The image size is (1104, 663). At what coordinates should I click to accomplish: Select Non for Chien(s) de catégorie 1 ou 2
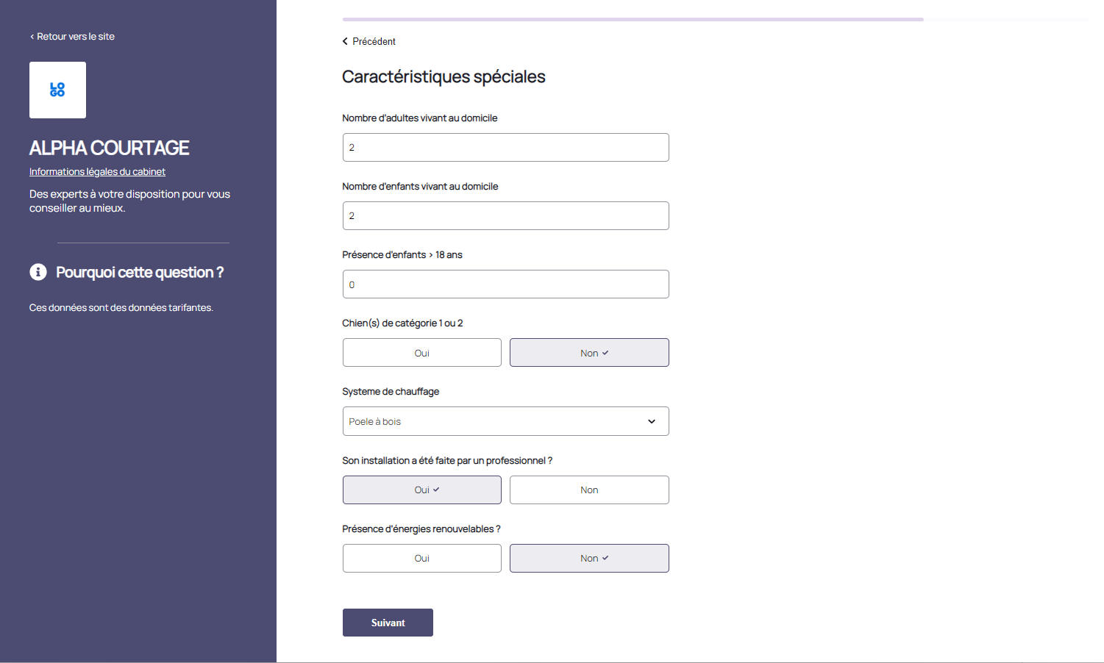pyautogui.click(x=589, y=353)
